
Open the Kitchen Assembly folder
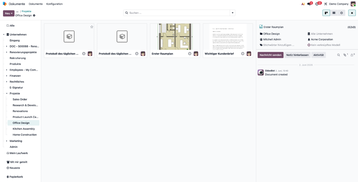24,129
